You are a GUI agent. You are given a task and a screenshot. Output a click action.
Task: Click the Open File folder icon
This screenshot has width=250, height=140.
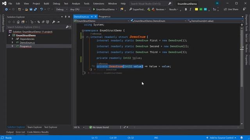coord(27,9)
